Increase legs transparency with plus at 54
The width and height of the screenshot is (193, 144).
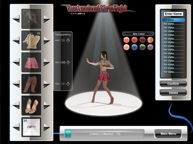(68, 84)
